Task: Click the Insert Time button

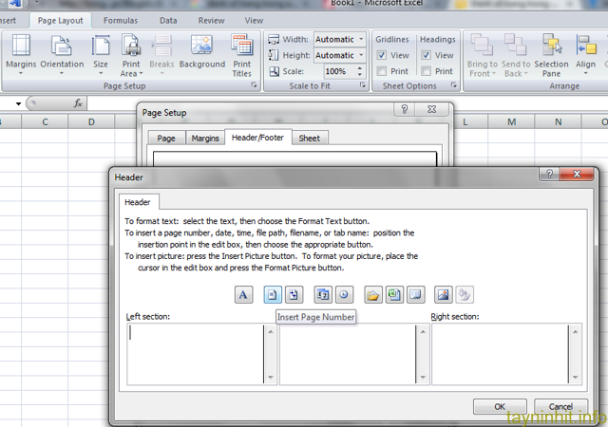Action: (x=343, y=295)
